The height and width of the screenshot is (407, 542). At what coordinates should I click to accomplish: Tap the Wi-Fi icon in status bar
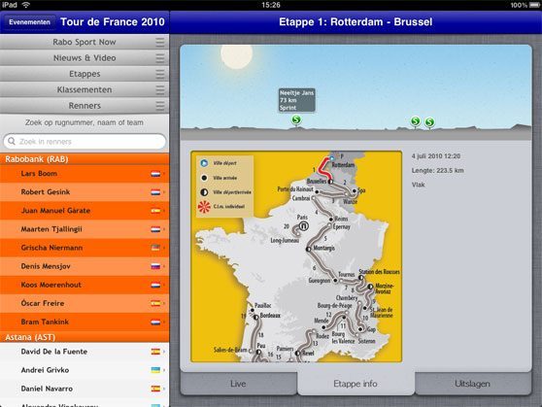coord(26,5)
